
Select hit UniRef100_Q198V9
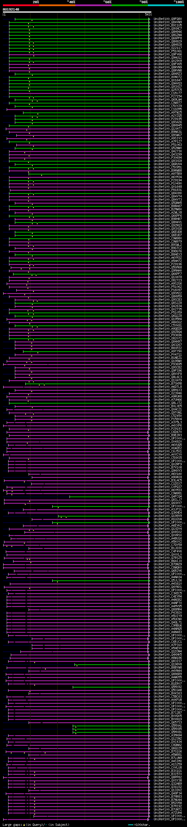168,516
